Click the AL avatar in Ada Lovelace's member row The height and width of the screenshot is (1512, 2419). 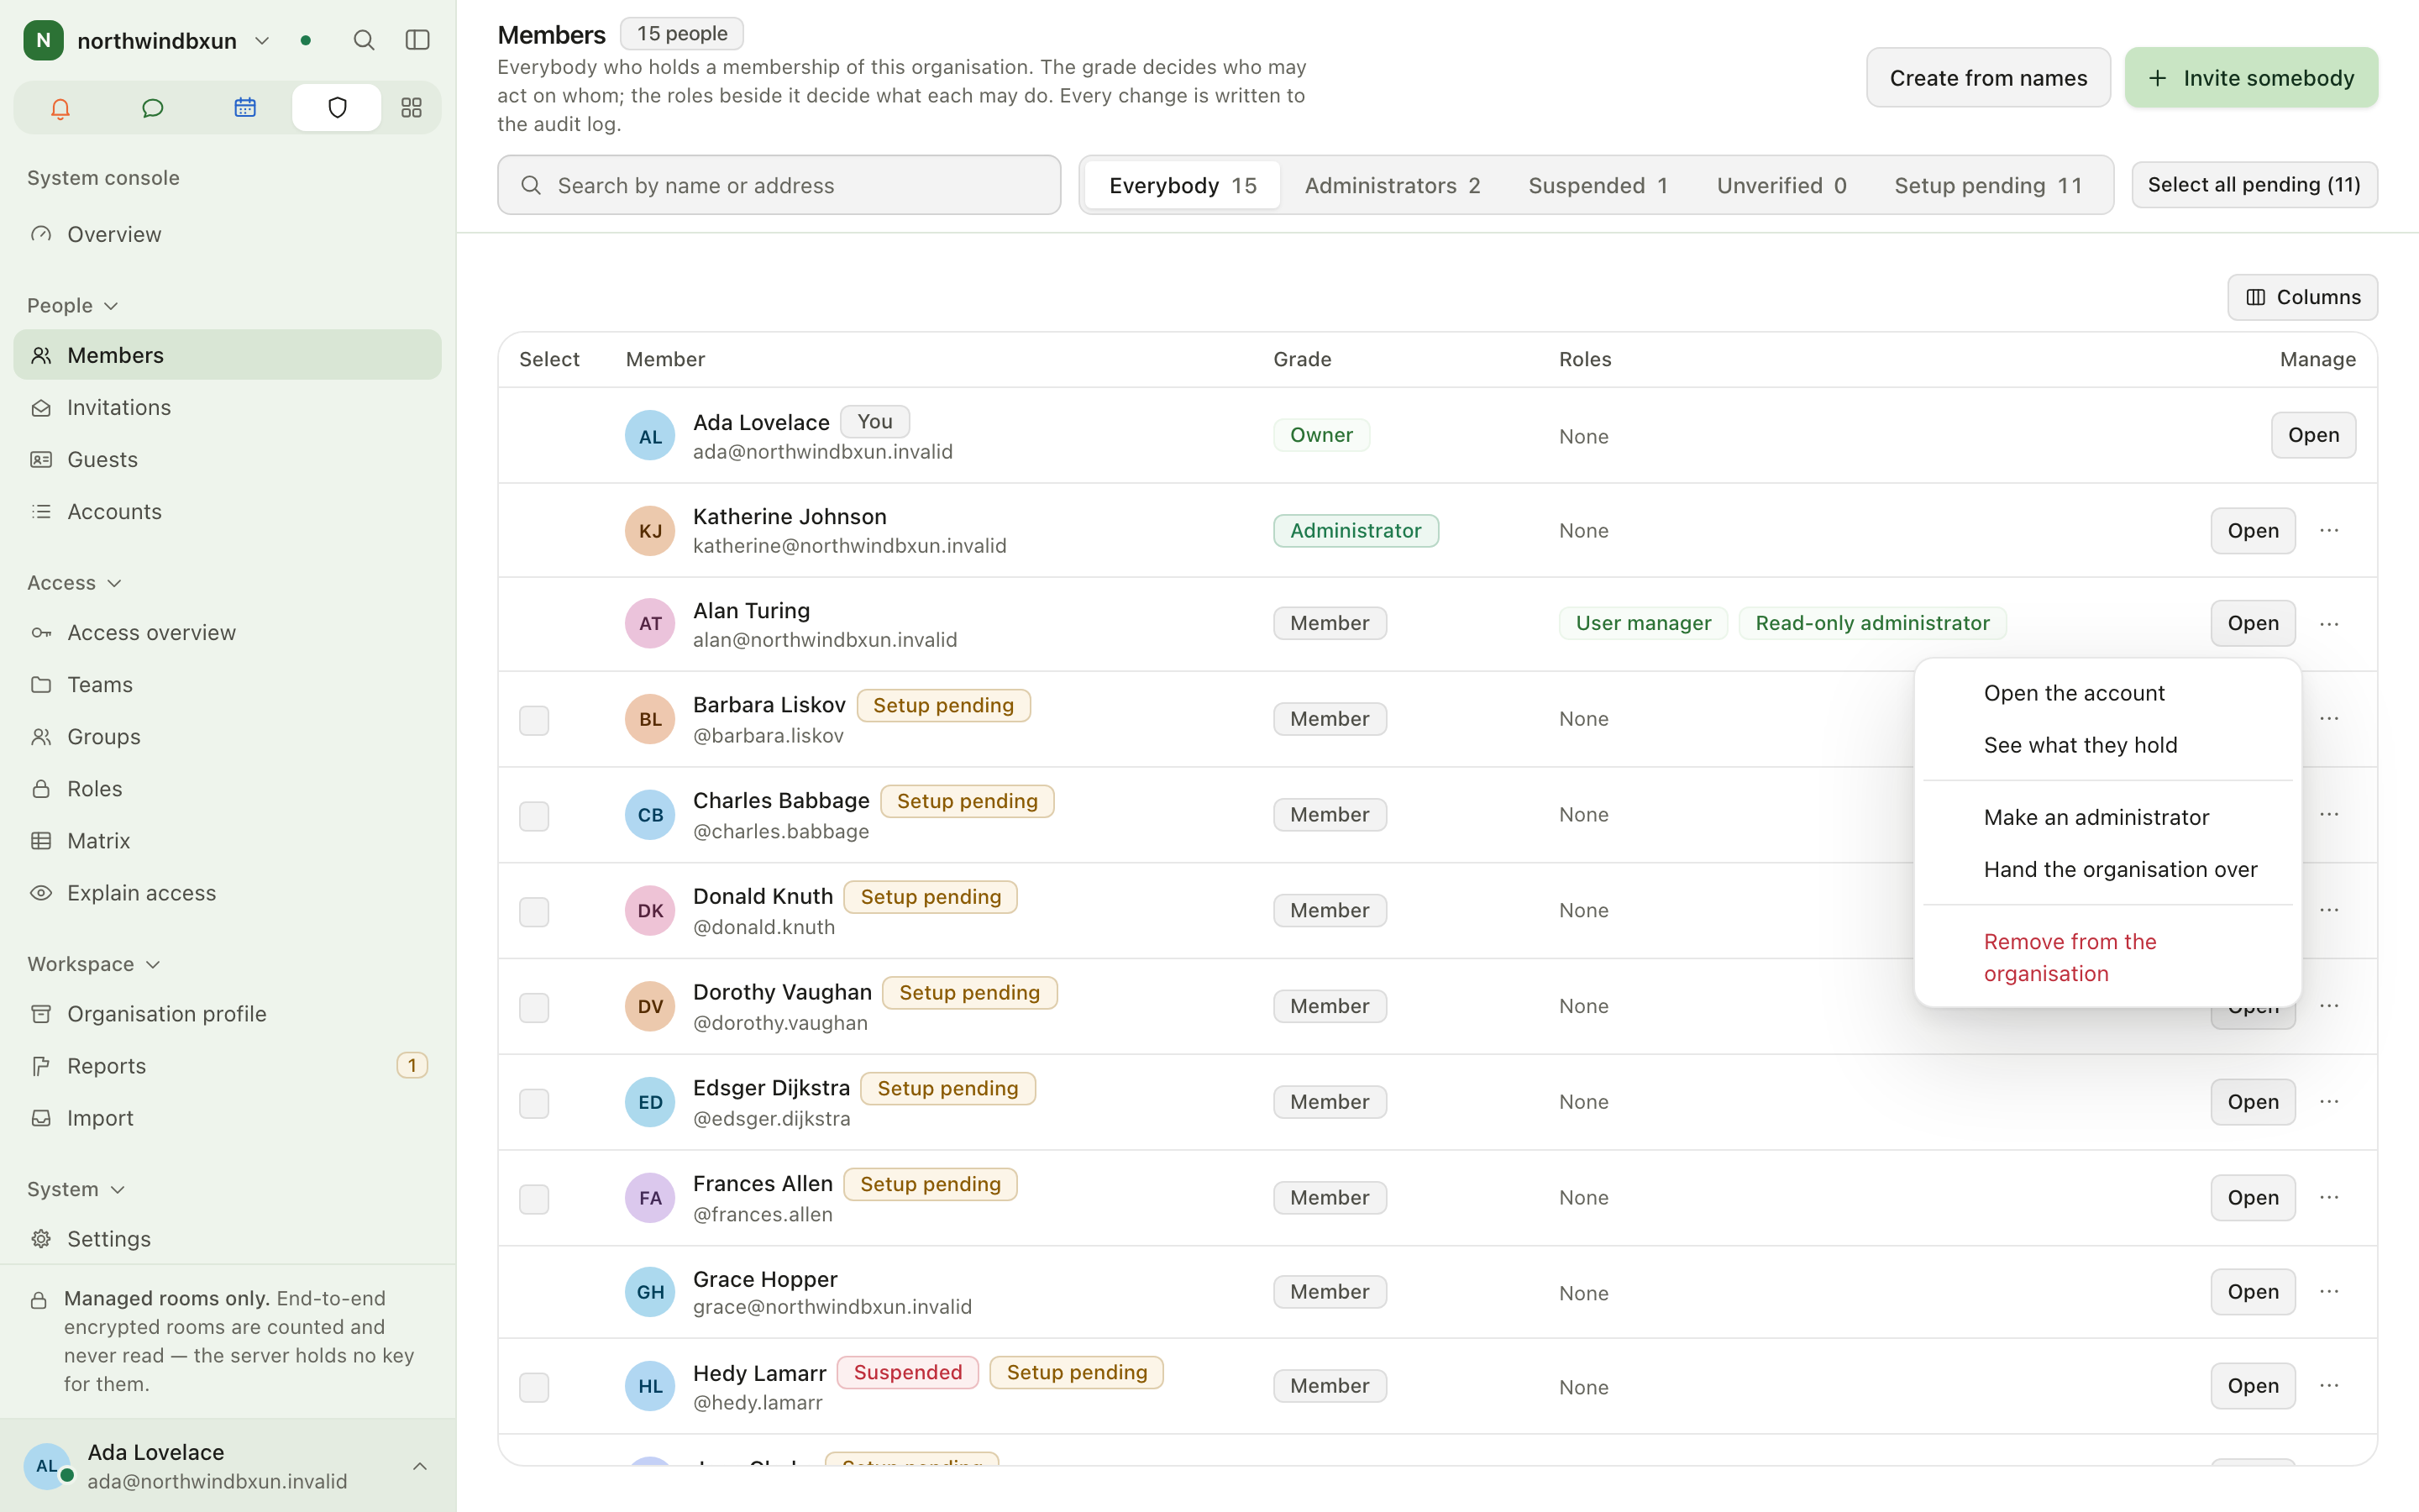click(650, 435)
